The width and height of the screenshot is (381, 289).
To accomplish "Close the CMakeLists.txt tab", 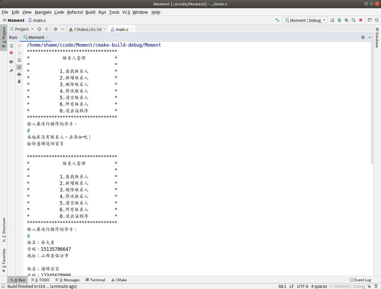I will click(105, 29).
